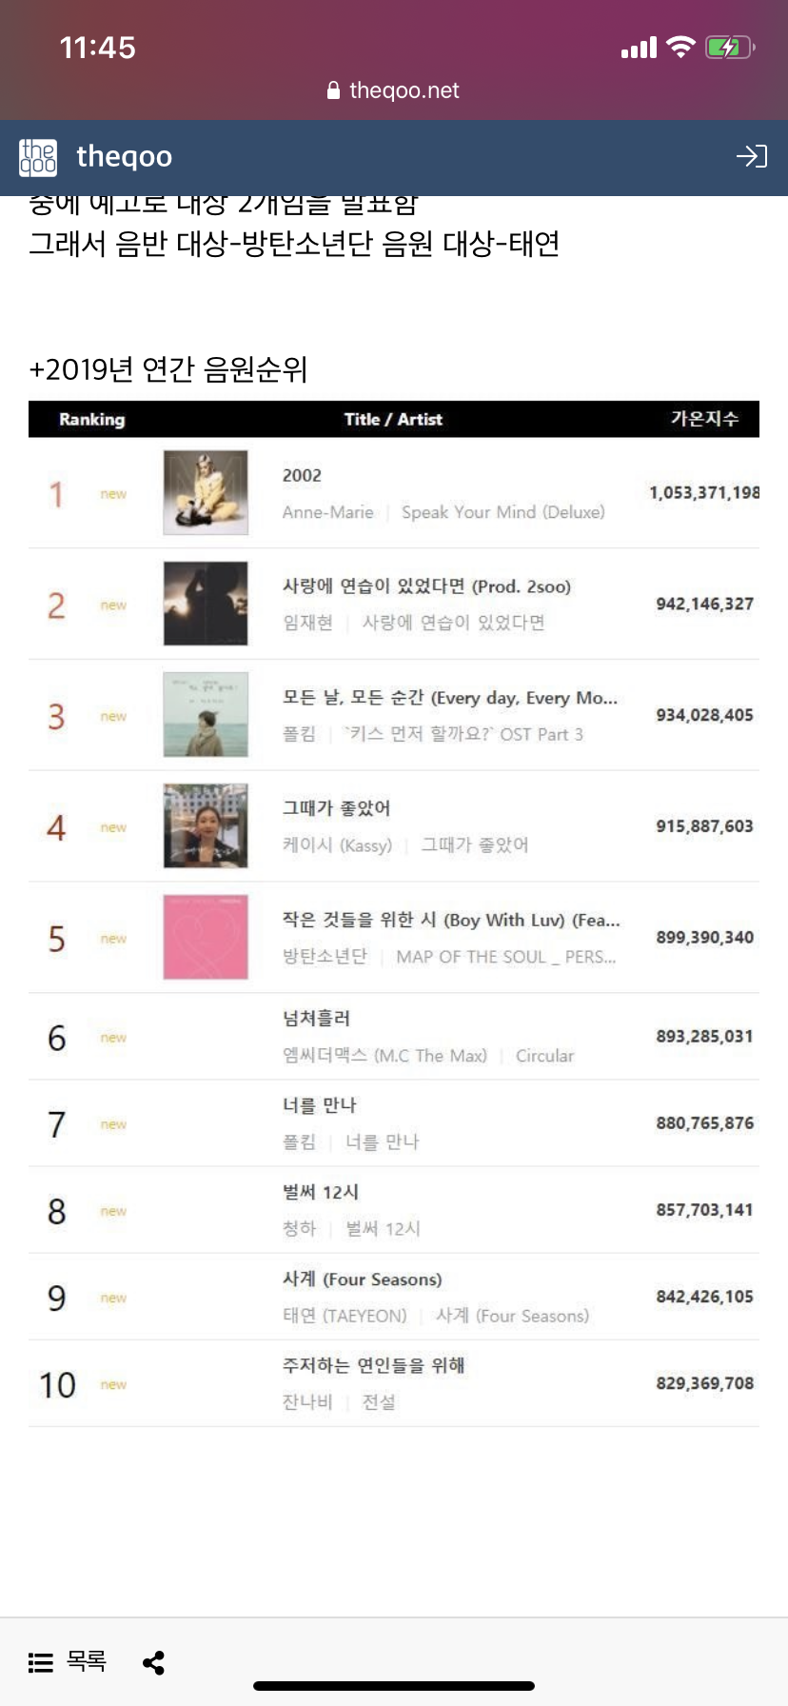This screenshot has width=788, height=1706.
Task: Tap the pink Boy With Luv cover
Action: coord(206,938)
